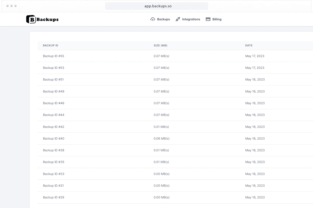Click the SIZE (MB) column header
Screen dimensions: 313x208
click(x=160, y=45)
